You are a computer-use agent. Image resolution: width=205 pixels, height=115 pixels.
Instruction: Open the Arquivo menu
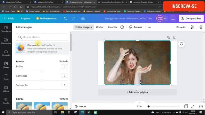click(25, 19)
